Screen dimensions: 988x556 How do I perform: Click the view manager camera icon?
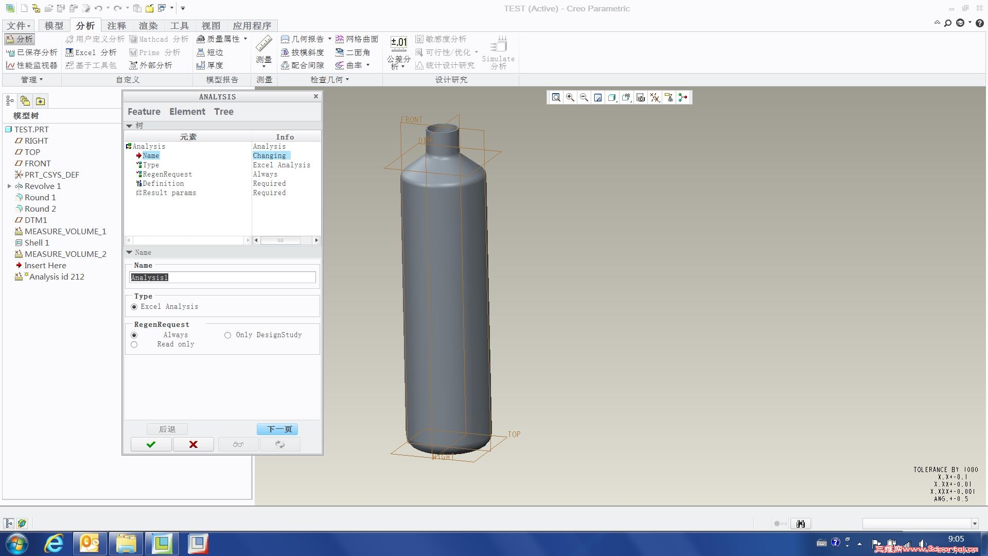pos(641,97)
